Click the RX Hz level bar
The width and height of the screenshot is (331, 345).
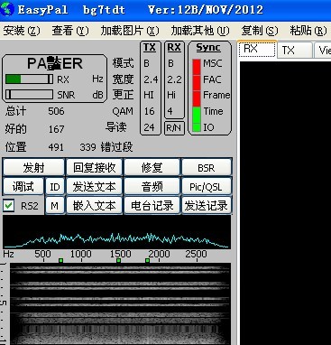coord(29,79)
